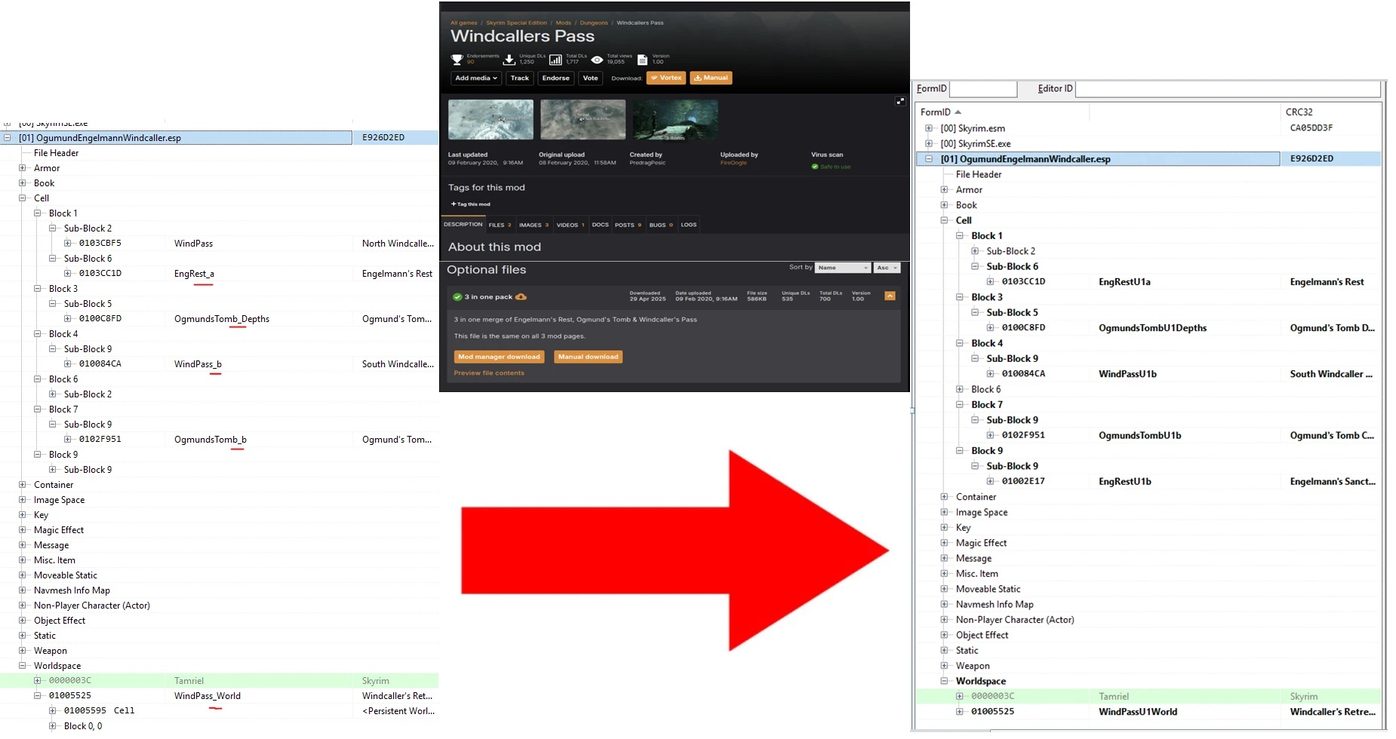Image resolution: width=1396 pixels, height=739 pixels.
Task: Click the Unique DLs download icon
Action: coord(509,60)
